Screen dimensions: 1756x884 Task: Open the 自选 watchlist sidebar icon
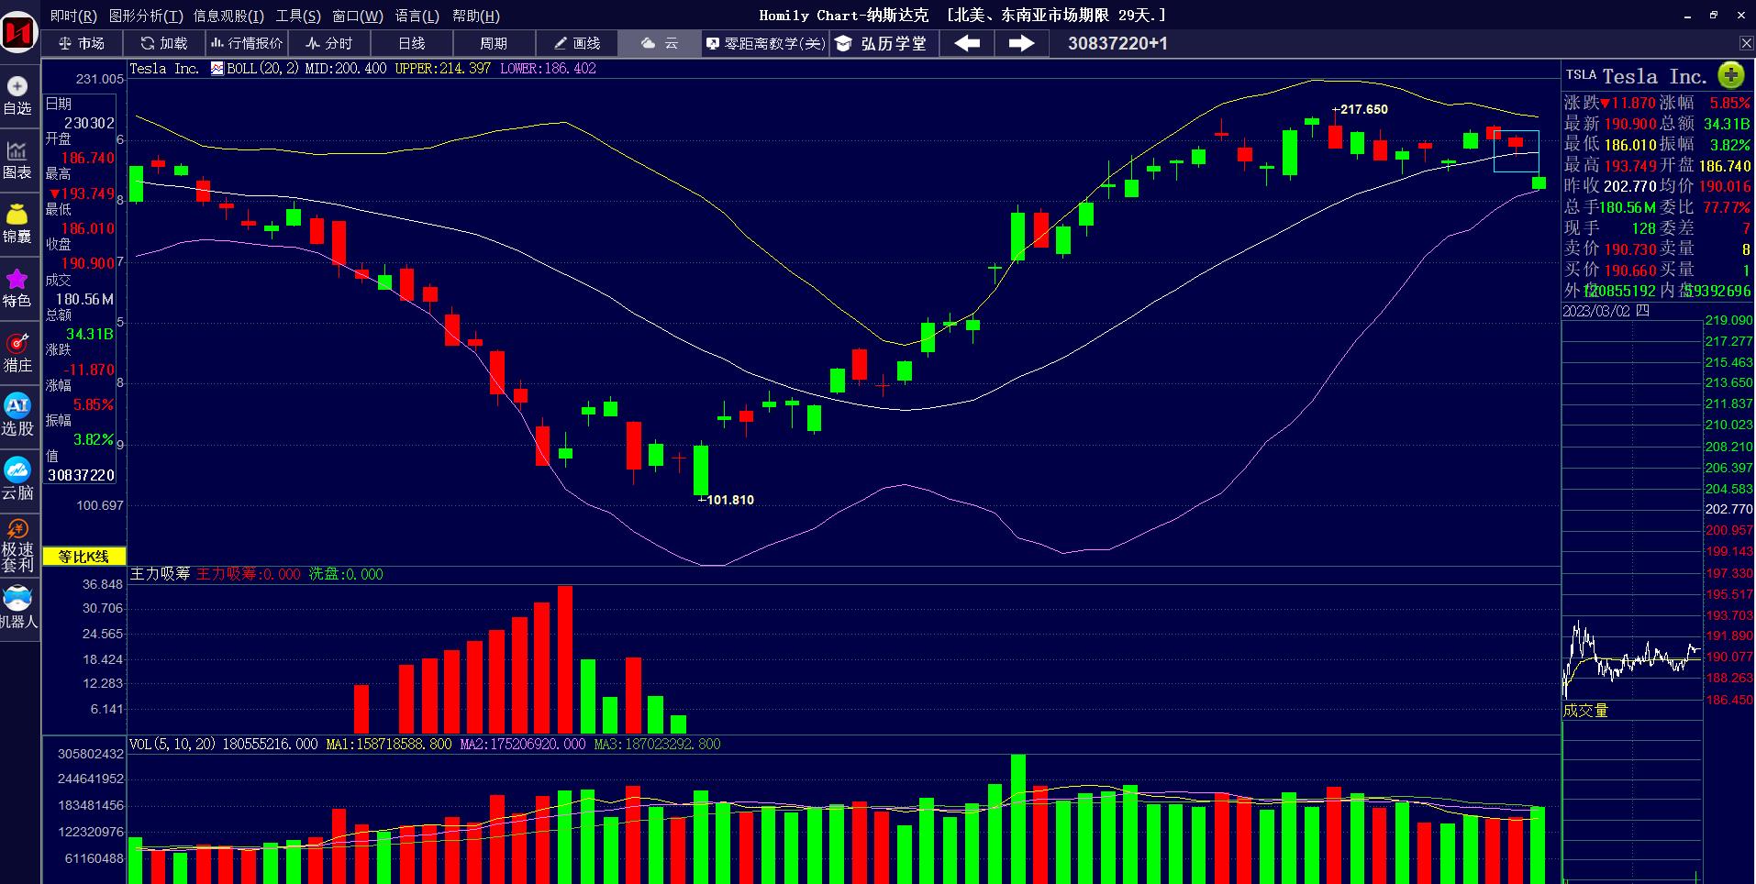tap(17, 96)
